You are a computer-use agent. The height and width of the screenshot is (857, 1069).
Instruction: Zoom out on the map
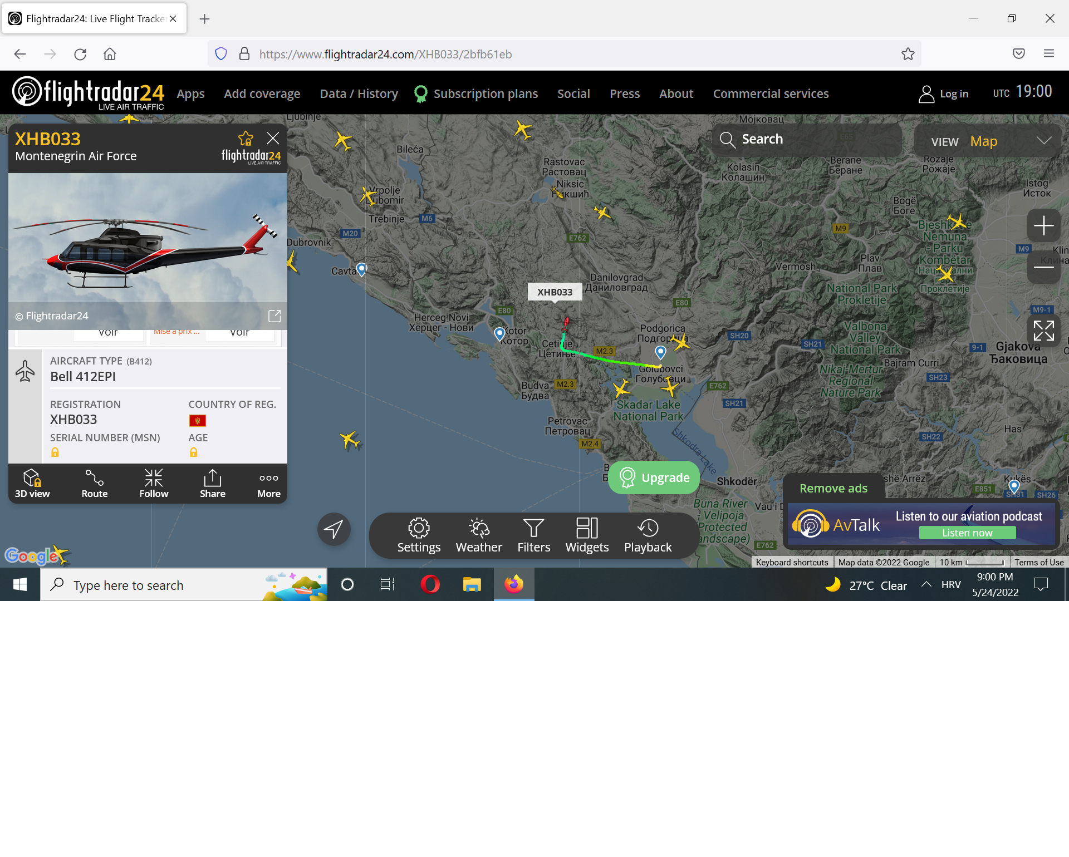coord(1043,267)
